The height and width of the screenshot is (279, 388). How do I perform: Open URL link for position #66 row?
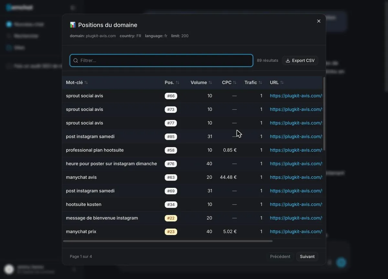pyautogui.click(x=296, y=96)
